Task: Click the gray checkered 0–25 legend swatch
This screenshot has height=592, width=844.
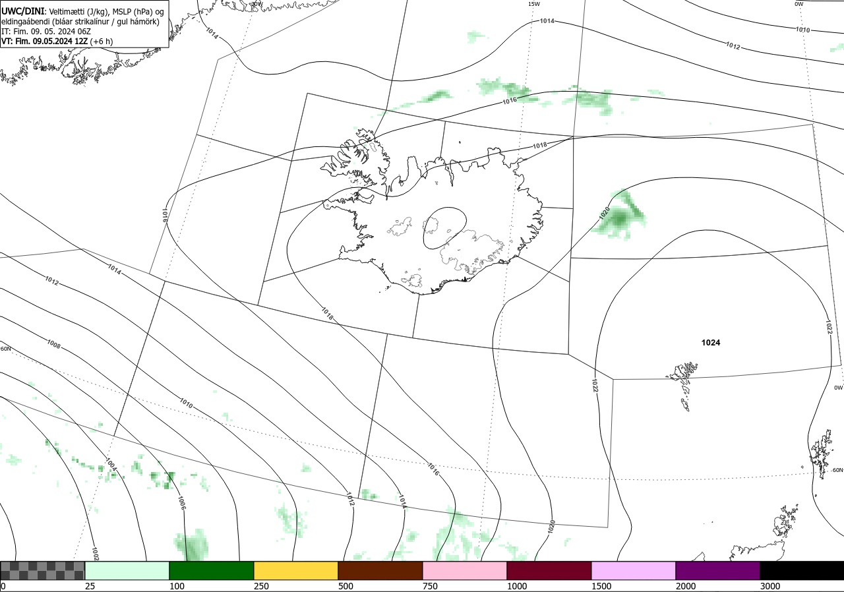Action: (x=43, y=570)
